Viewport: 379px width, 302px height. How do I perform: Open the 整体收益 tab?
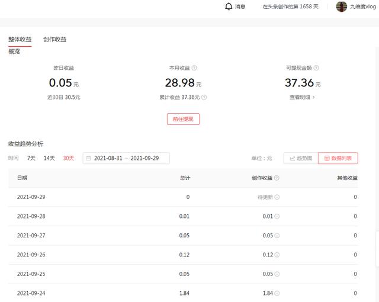[20, 40]
